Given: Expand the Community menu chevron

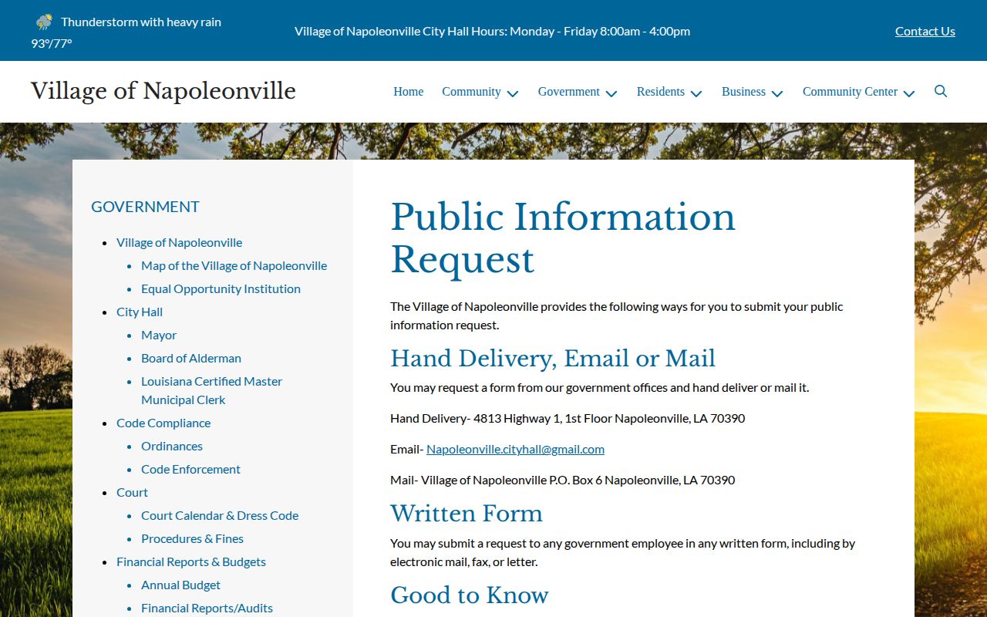Looking at the screenshot, I should point(512,93).
